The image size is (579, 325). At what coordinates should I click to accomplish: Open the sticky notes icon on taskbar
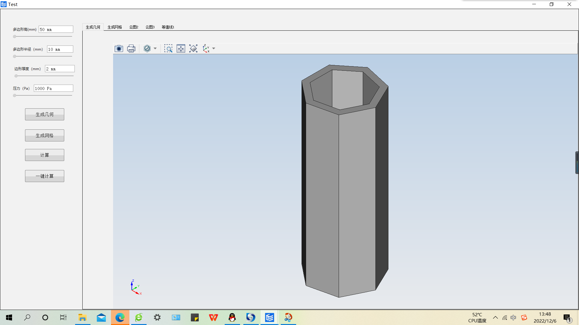pos(195,317)
